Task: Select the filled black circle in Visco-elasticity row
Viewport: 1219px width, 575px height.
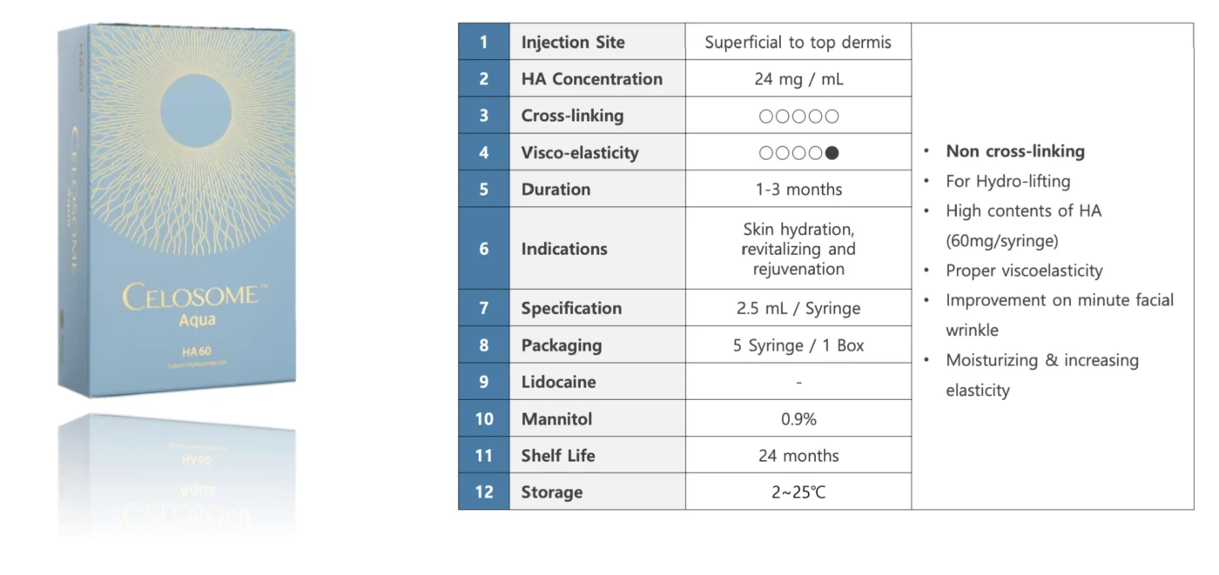Action: pos(832,153)
